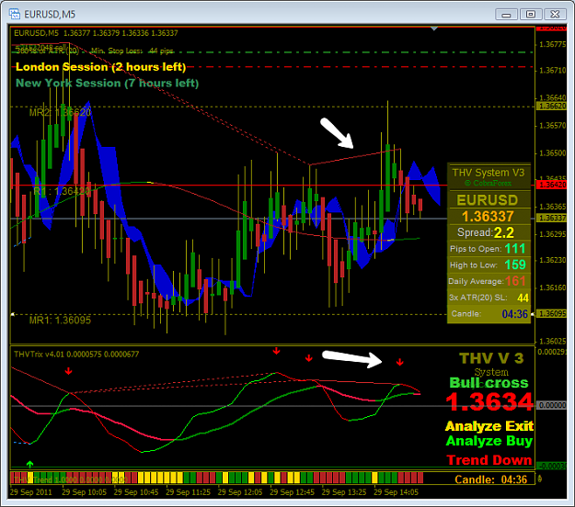The width and height of the screenshot is (575, 507).
Task: Click the 29 Sep 10:05 time axis label
Action: pyautogui.click(x=84, y=492)
